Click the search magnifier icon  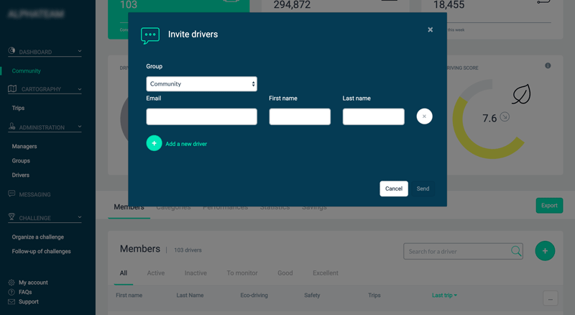(x=516, y=251)
